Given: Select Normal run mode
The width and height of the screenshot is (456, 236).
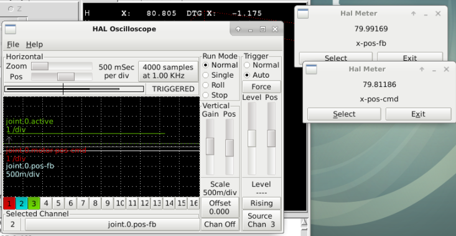Looking at the screenshot, I should click(x=220, y=65).
